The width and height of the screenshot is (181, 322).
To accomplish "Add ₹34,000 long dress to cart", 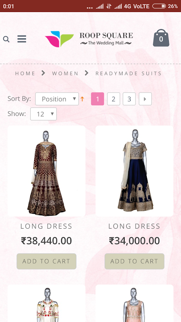I will pyautogui.click(x=134, y=261).
